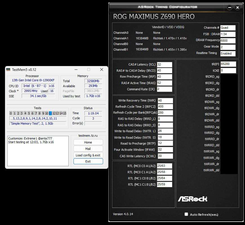The height and width of the screenshot is (225, 245).
Task: Close the ASRock Timing Configurator window
Action: [x=237, y=7]
